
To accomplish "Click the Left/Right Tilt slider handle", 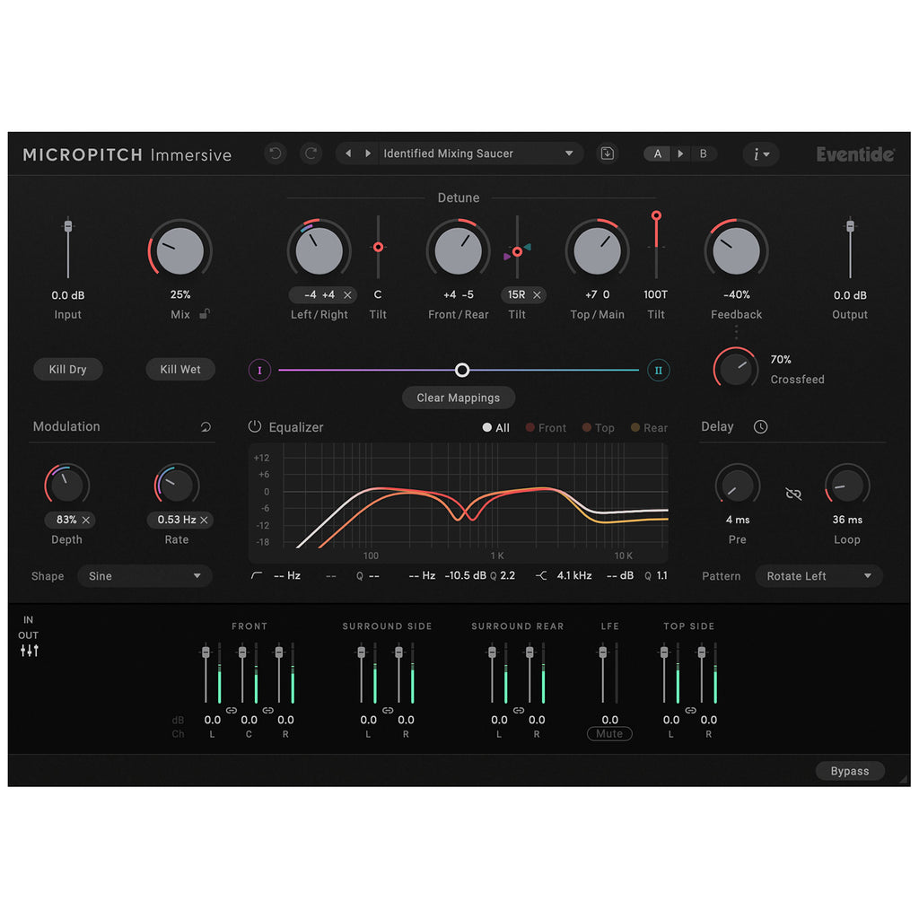I will pos(378,248).
